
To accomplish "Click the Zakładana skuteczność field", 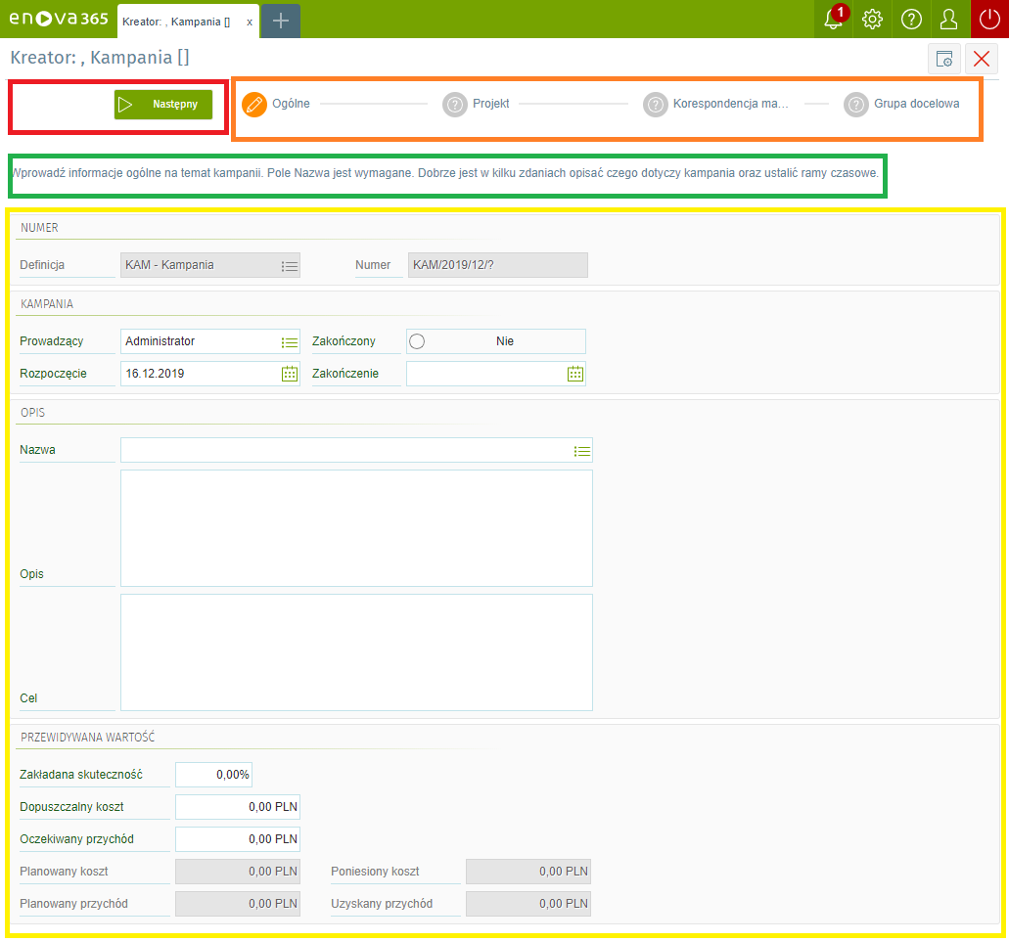I will (x=213, y=775).
